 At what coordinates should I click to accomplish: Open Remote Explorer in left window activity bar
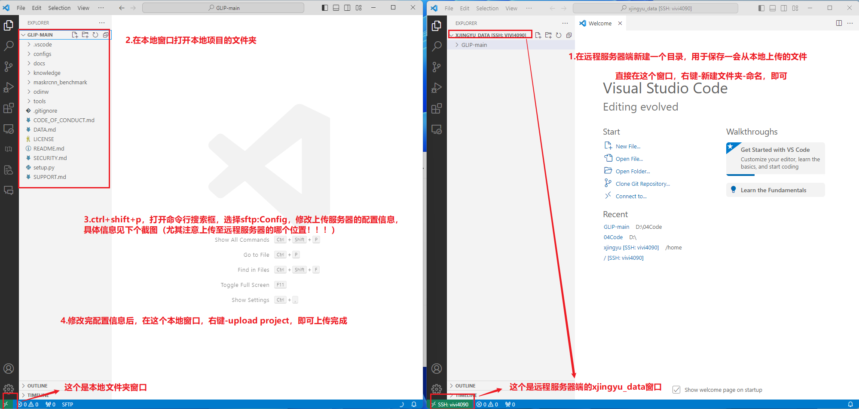[9, 129]
